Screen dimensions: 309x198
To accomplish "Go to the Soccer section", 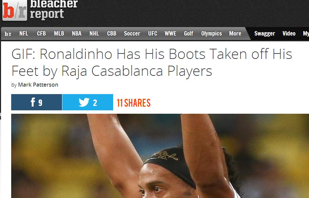I will pos(132,34).
